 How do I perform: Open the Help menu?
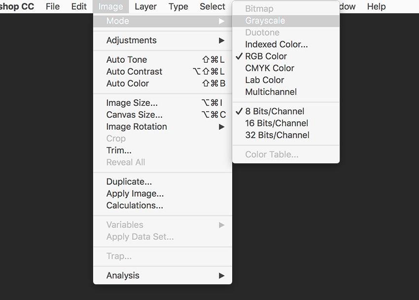click(376, 6)
